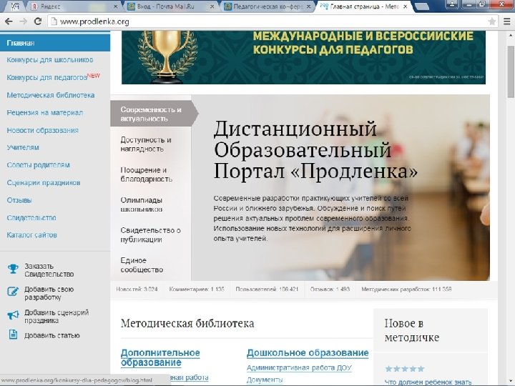
Task: Click the megaphone icon beside Добавить сценарий праздника
Action: tap(13, 315)
